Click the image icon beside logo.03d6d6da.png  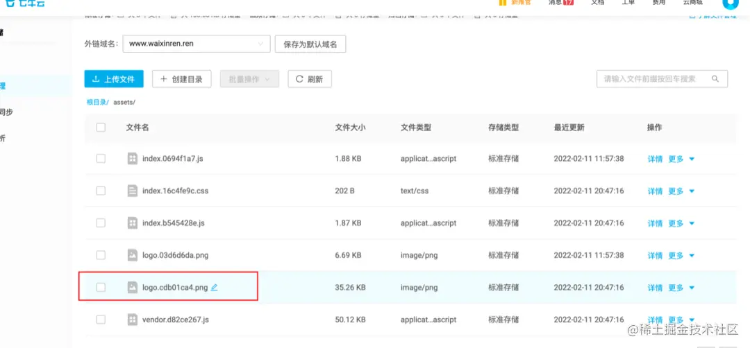[x=133, y=255]
